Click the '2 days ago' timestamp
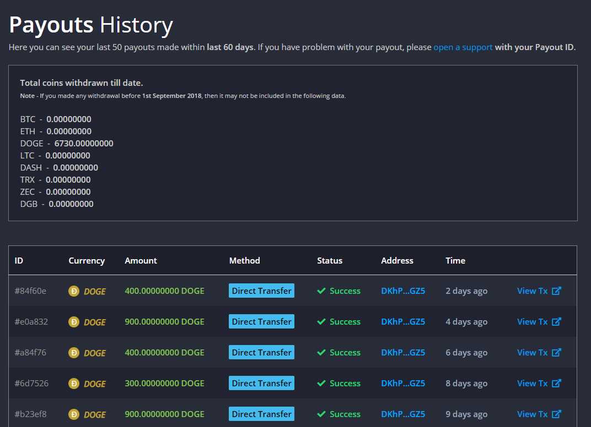The height and width of the screenshot is (427, 591). tap(466, 291)
